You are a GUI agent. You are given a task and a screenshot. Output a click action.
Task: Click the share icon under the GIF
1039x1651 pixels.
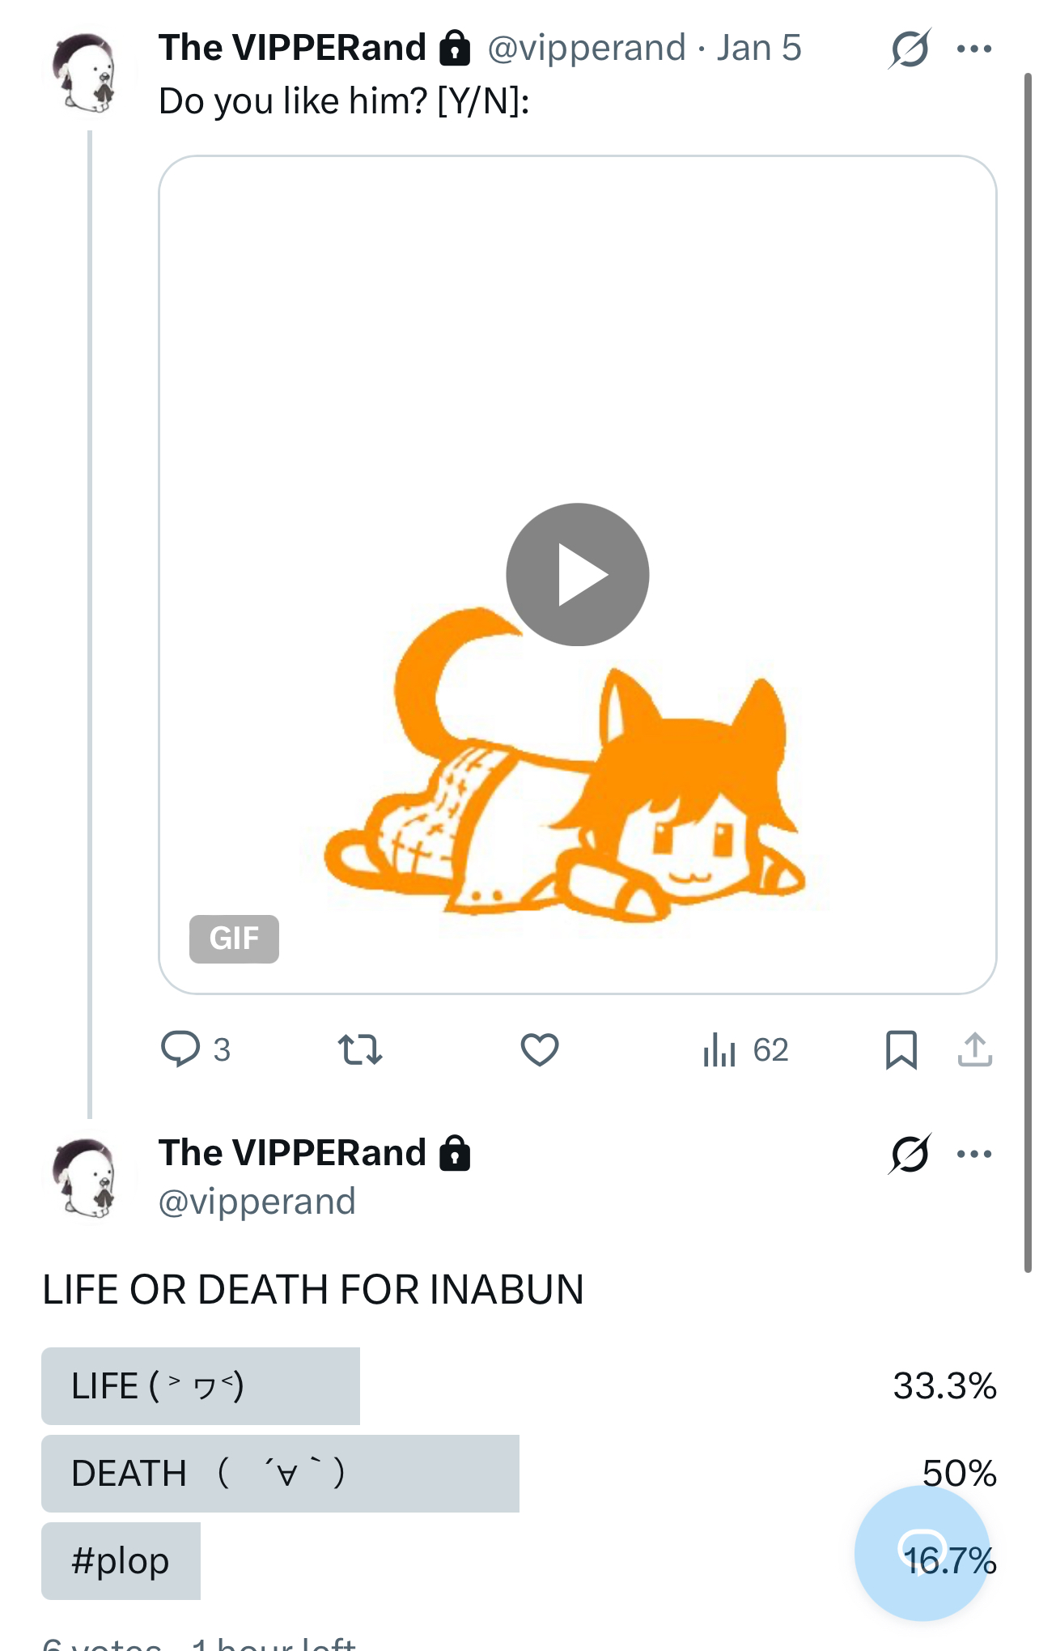click(x=974, y=1049)
